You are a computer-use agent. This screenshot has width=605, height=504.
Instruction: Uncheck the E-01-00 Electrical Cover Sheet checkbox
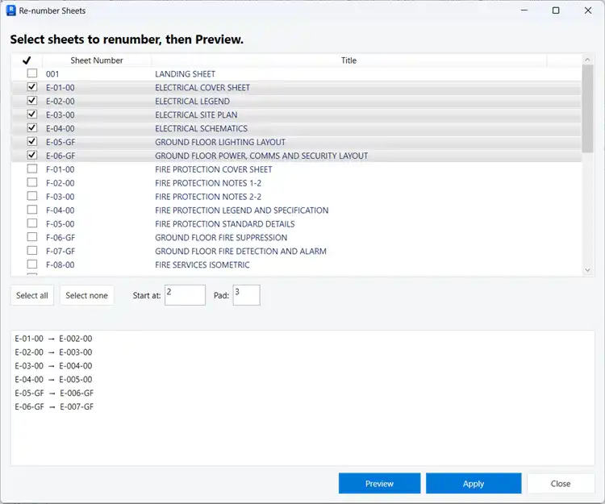pyautogui.click(x=32, y=87)
